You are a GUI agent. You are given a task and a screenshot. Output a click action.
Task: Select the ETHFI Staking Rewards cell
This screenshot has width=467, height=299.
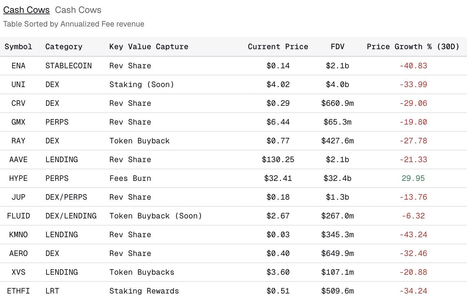(144, 291)
